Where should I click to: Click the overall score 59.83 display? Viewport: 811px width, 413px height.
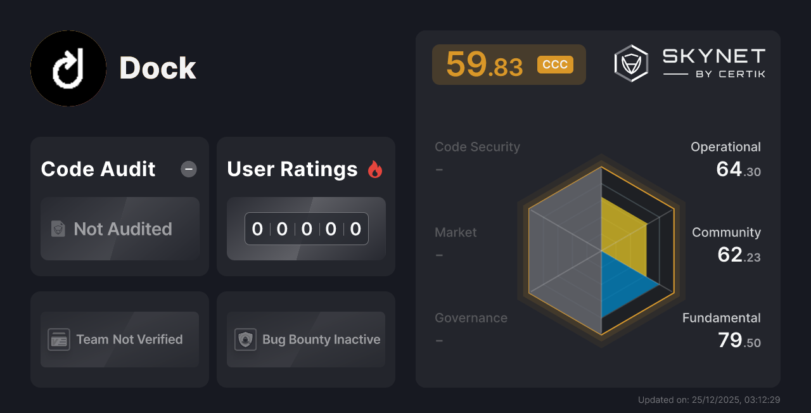(x=485, y=64)
